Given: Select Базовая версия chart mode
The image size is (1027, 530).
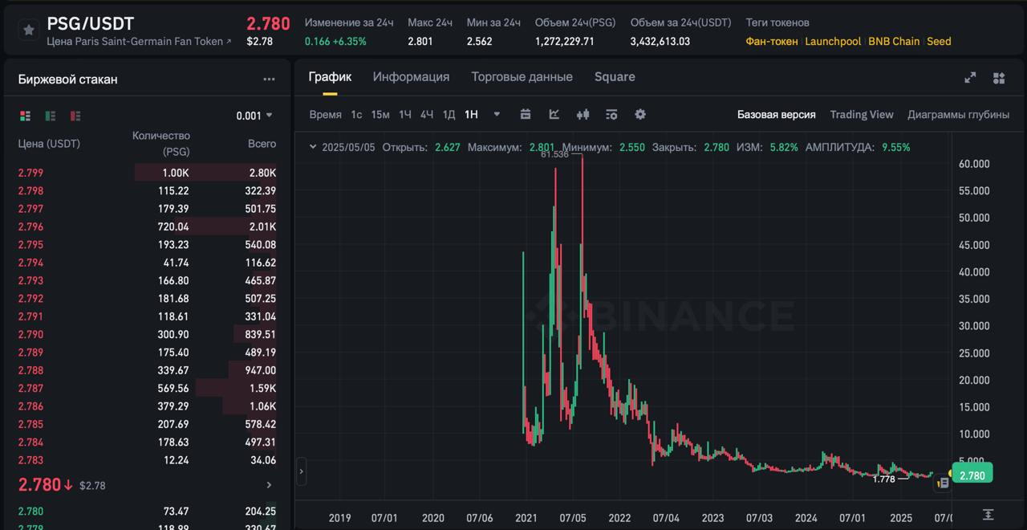Looking at the screenshot, I should point(777,115).
